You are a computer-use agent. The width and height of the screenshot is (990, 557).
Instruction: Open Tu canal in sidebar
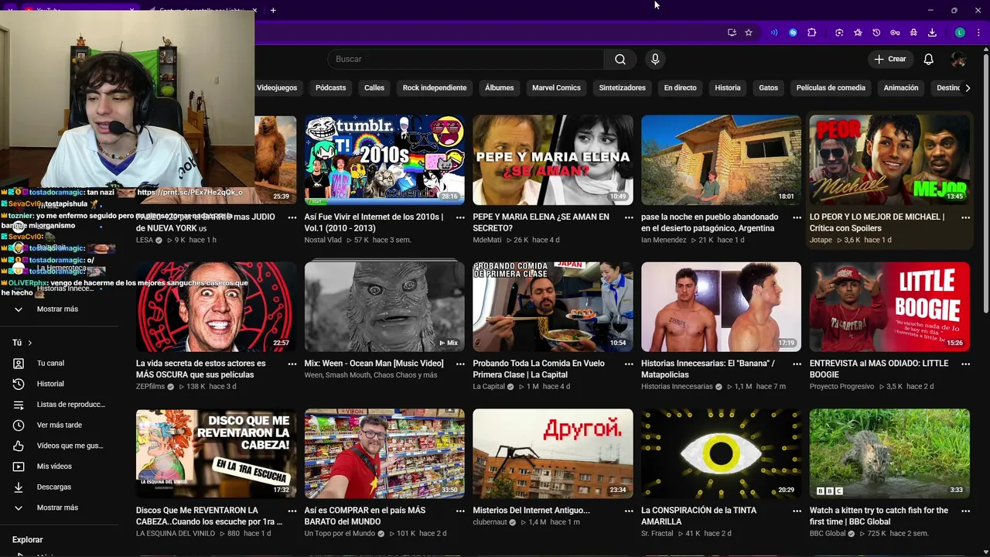tap(59, 364)
